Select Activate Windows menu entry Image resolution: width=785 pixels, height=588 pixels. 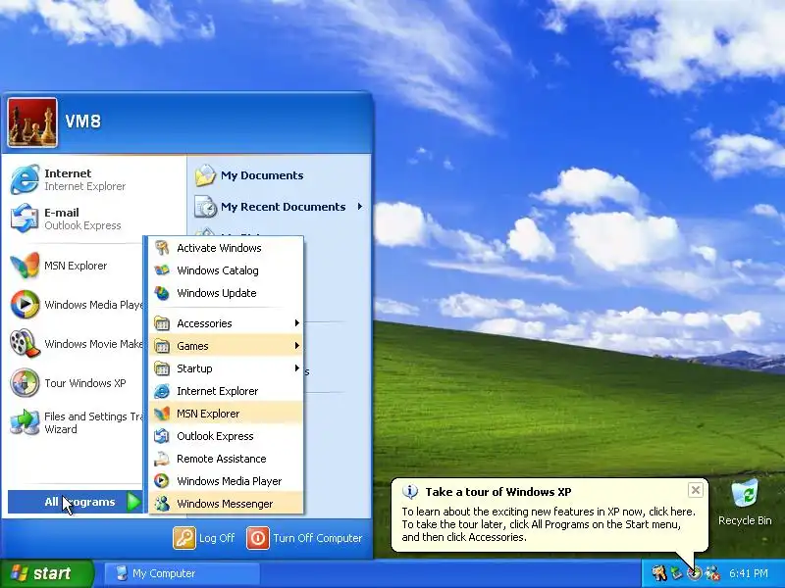pyautogui.click(x=227, y=248)
